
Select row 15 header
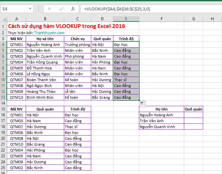3,109
